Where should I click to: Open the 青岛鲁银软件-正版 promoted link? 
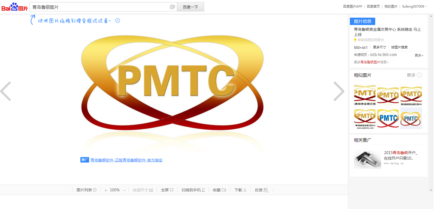tap(126, 160)
